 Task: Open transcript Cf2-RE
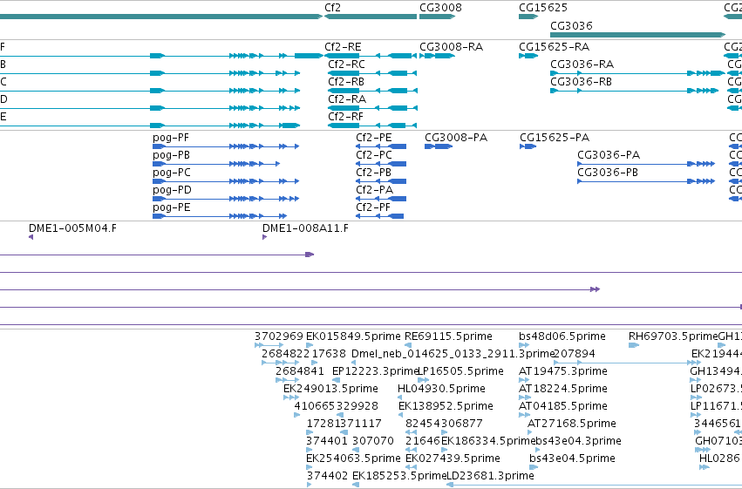(x=371, y=56)
